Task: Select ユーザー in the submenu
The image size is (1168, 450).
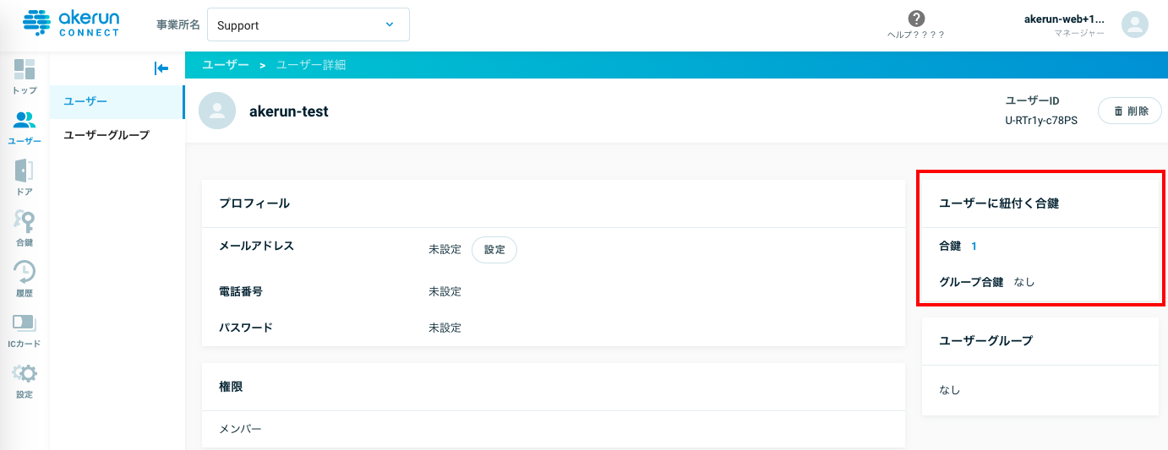Action: [x=117, y=101]
